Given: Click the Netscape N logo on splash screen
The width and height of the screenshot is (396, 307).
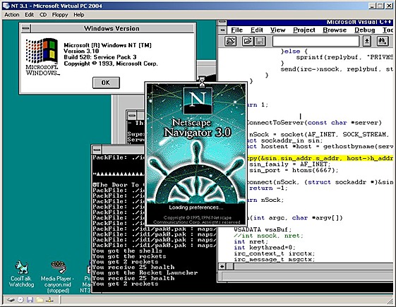Looking at the screenshot, I should (198, 100).
